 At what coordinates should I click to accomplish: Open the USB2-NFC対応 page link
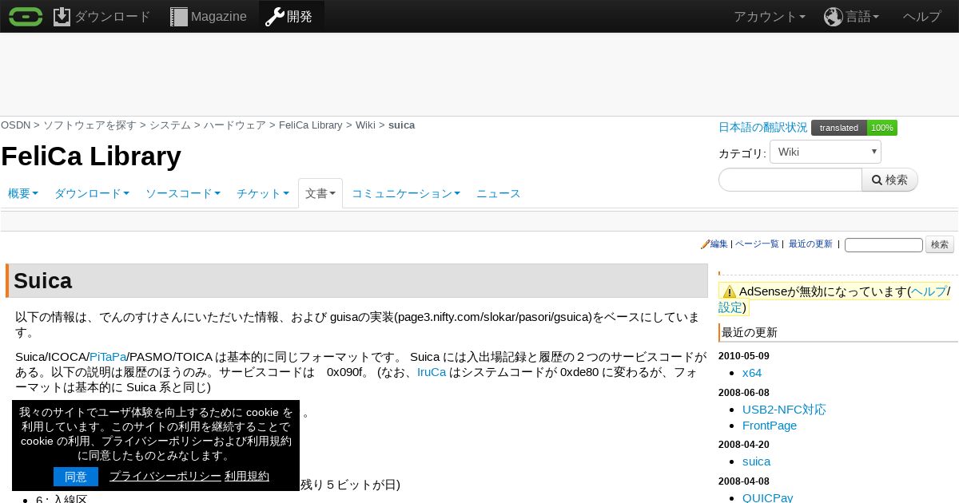tap(784, 410)
